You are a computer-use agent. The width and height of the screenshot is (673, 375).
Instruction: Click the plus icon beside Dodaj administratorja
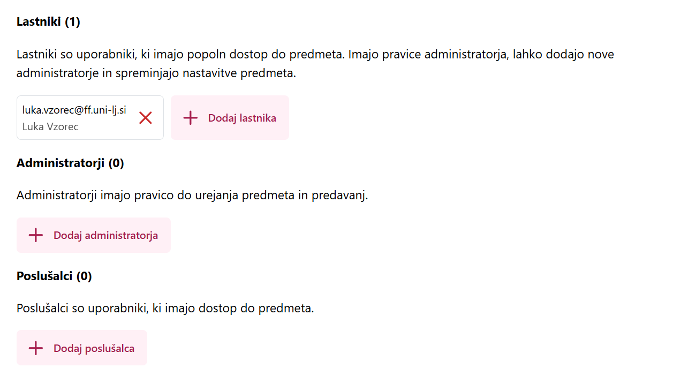click(x=36, y=235)
